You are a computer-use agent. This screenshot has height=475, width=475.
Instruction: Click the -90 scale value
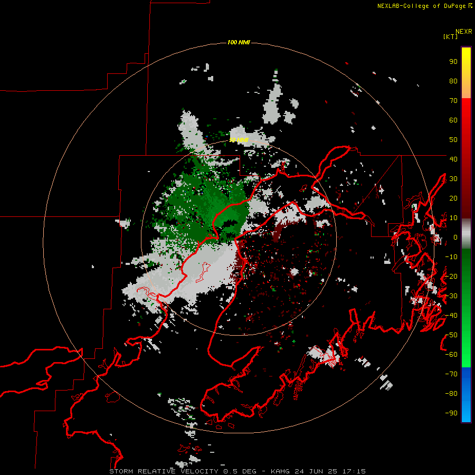click(451, 413)
